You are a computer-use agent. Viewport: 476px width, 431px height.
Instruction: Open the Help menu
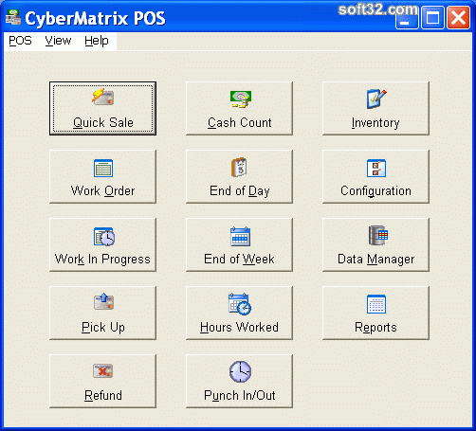click(x=97, y=41)
